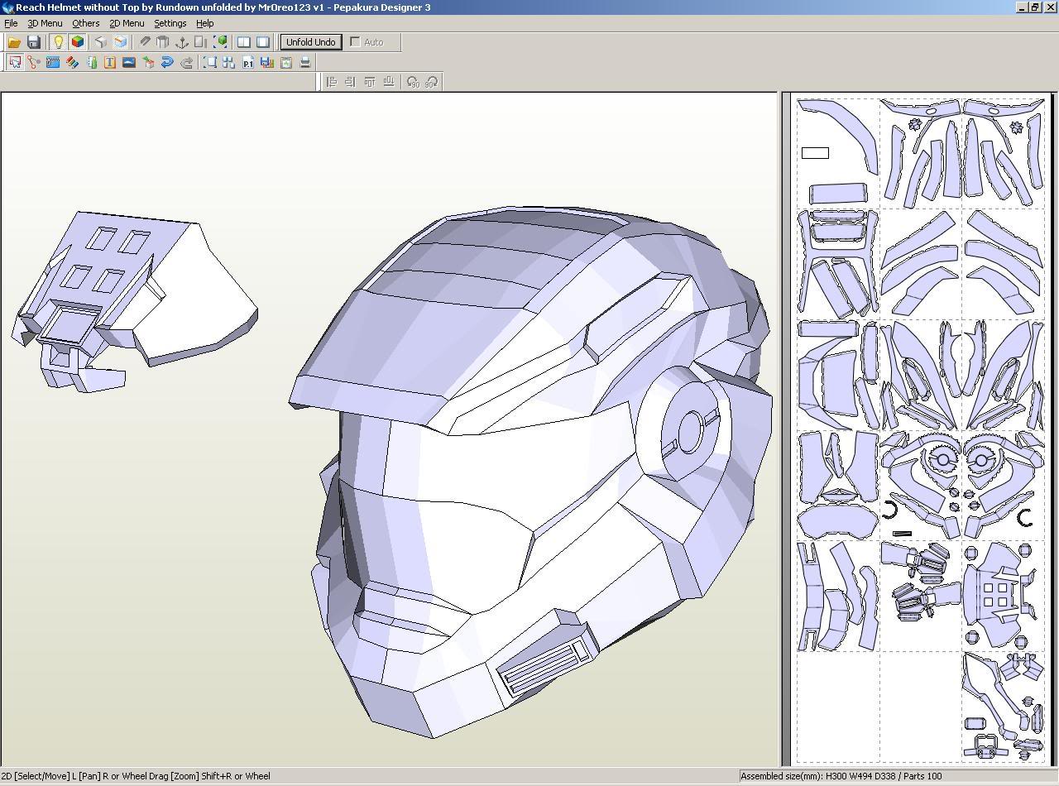
Task: Click the gray folded-paper 3D icon
Action: 101,42
